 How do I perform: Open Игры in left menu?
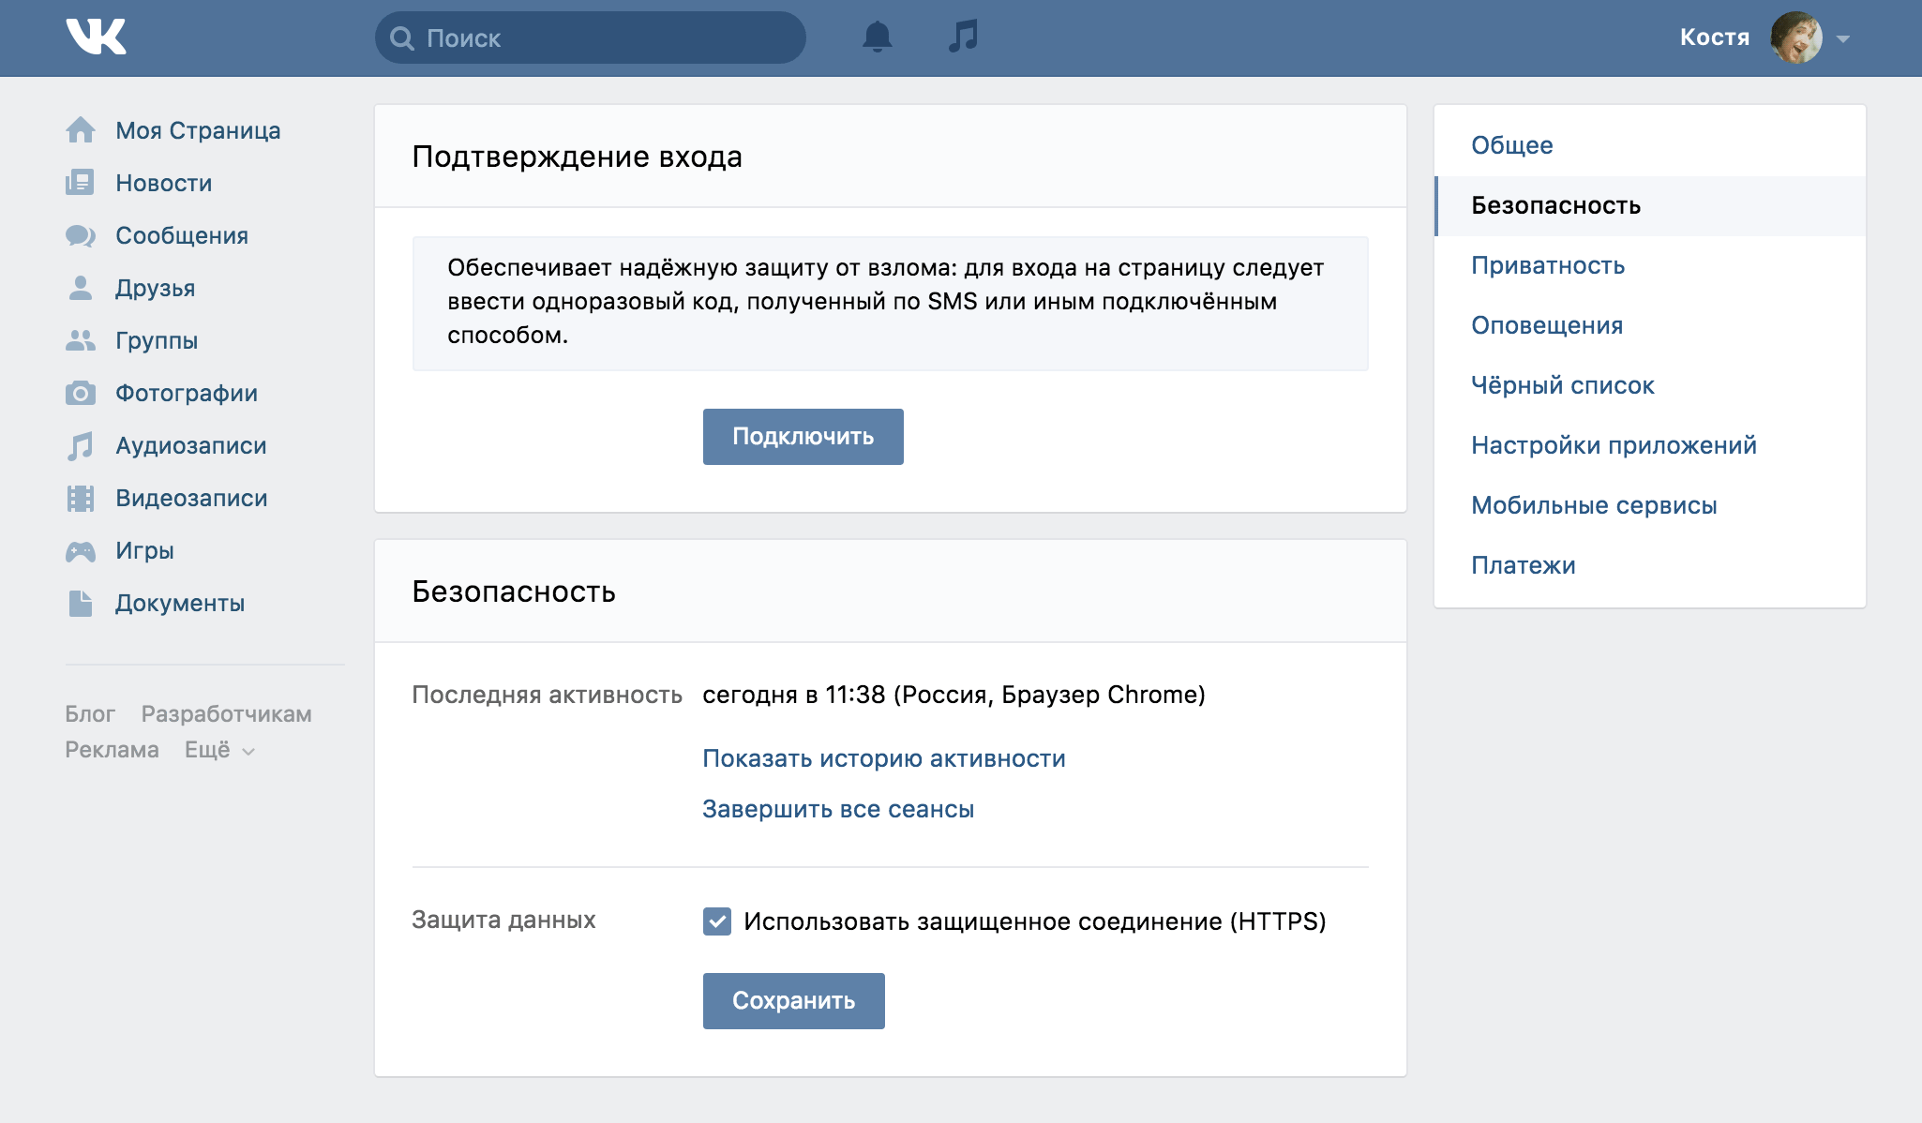tap(145, 550)
